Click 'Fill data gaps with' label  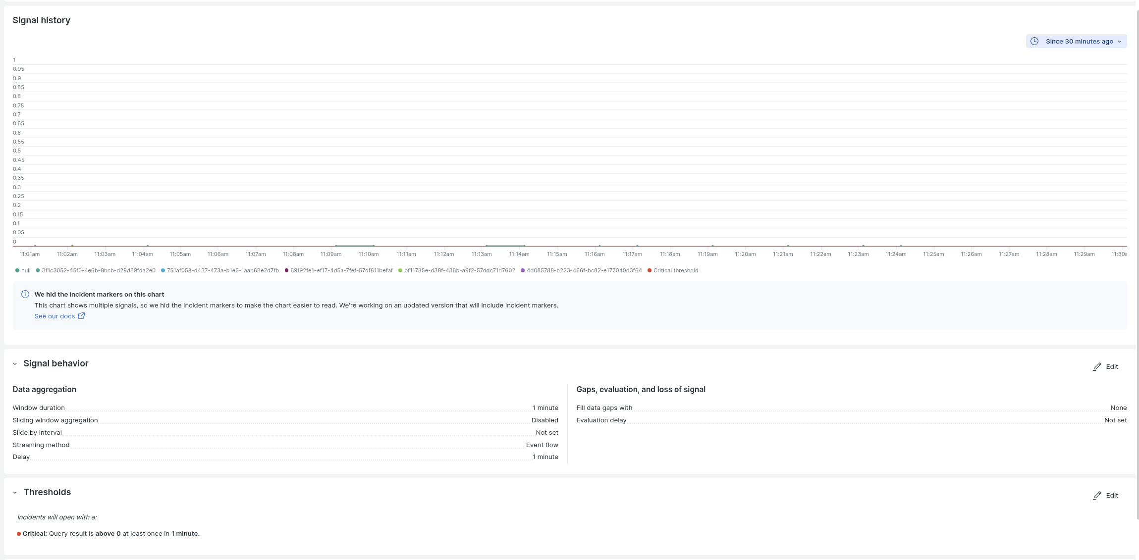click(604, 408)
